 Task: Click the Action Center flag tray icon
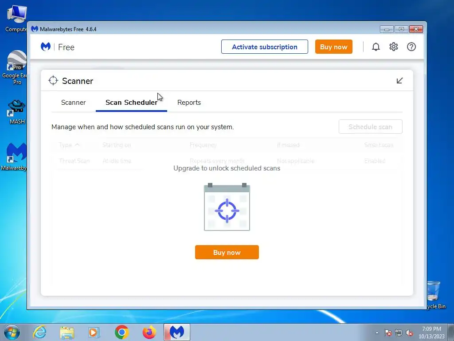(x=388, y=333)
